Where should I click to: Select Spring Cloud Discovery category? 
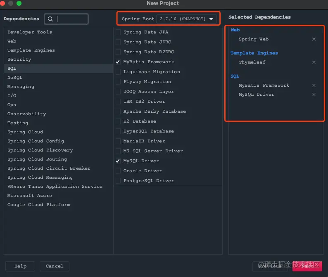click(59, 150)
